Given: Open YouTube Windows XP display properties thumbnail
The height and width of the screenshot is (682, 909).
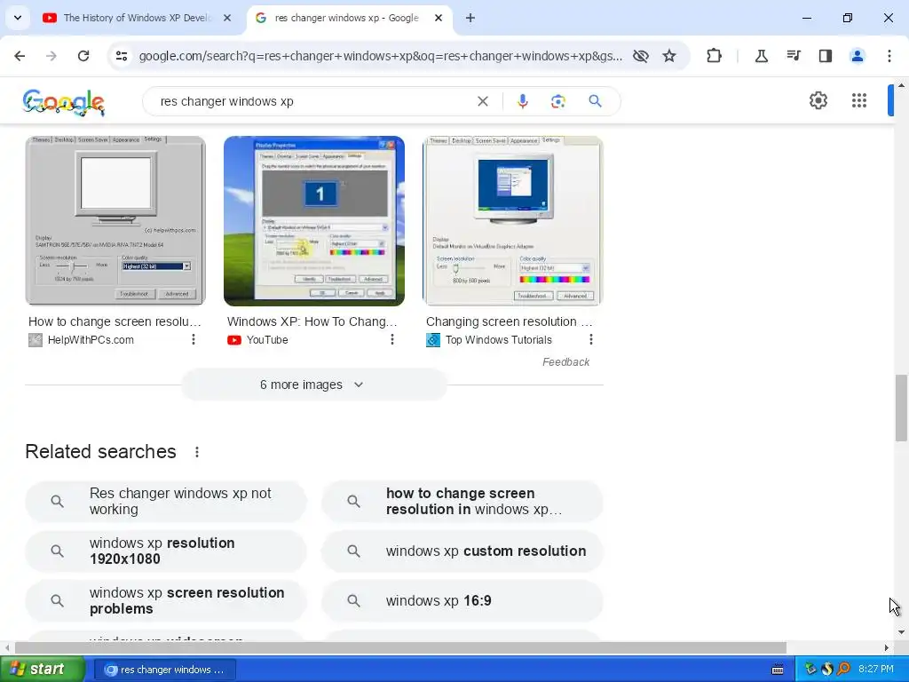Looking at the screenshot, I should [x=314, y=221].
